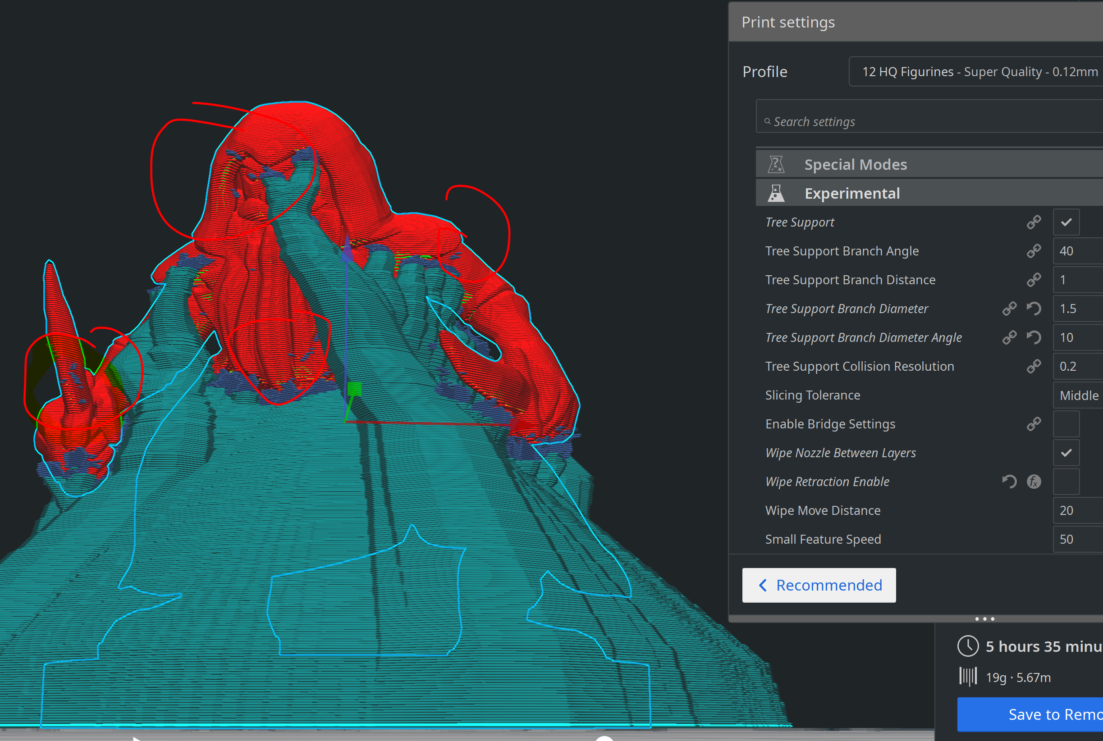The height and width of the screenshot is (741, 1103).
Task: Click link icon next to Tree Support Branch Angle
Action: 1034,251
